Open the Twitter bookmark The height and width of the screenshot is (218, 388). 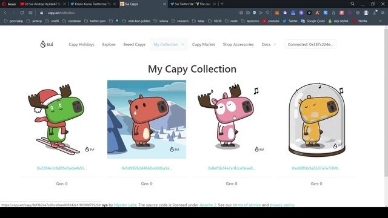[290, 21]
